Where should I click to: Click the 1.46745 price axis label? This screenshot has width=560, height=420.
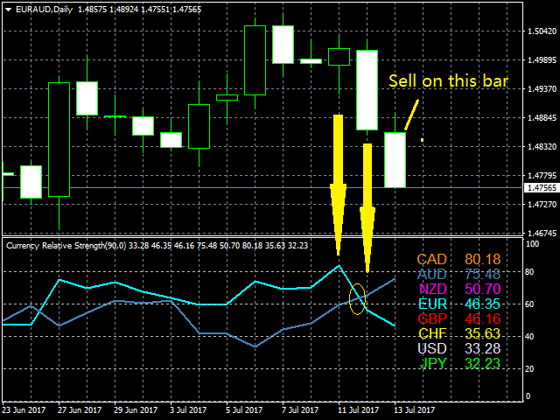(x=542, y=234)
